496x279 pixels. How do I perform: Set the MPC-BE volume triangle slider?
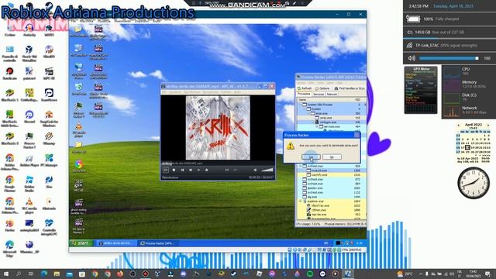pos(267,170)
